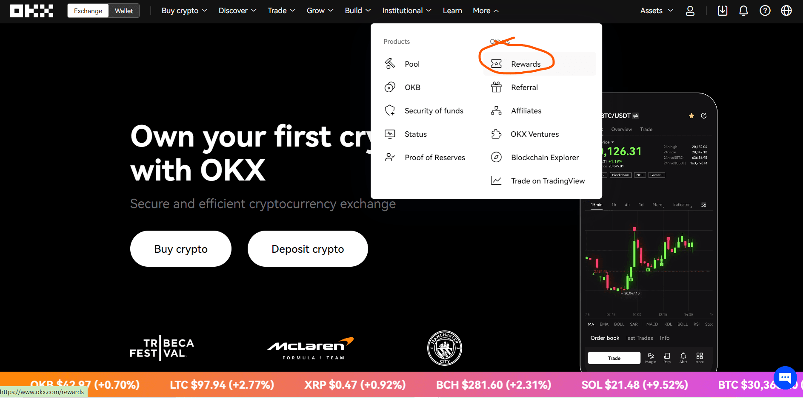Click the Manchester City crest
Viewport: 803px width, 398px height.
click(445, 348)
